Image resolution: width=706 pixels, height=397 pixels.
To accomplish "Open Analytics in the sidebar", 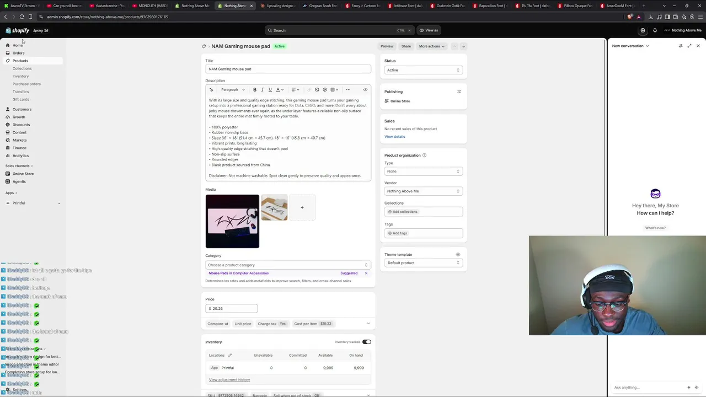I will coord(20,155).
